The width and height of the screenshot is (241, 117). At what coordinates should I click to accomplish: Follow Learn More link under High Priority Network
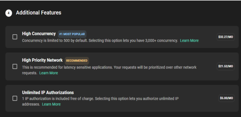click(x=49, y=73)
